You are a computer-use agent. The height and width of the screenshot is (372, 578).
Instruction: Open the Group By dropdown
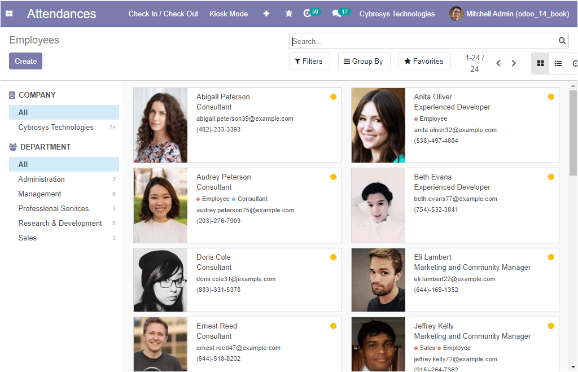364,61
